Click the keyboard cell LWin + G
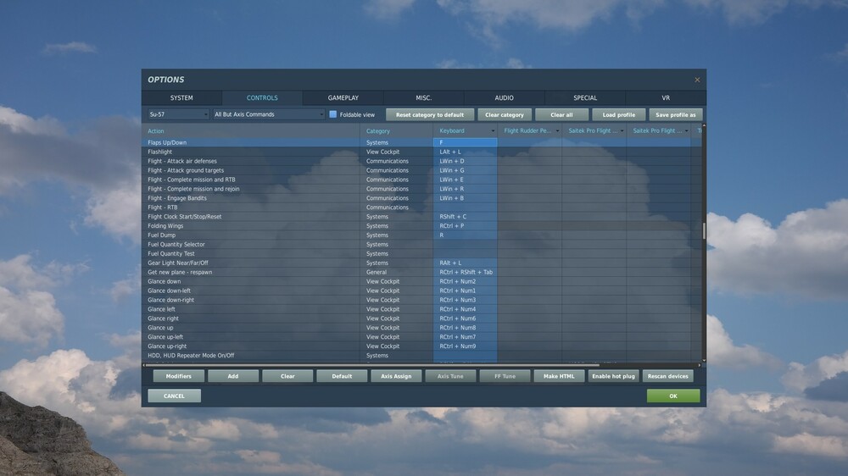Image resolution: width=848 pixels, height=476 pixels. point(465,170)
